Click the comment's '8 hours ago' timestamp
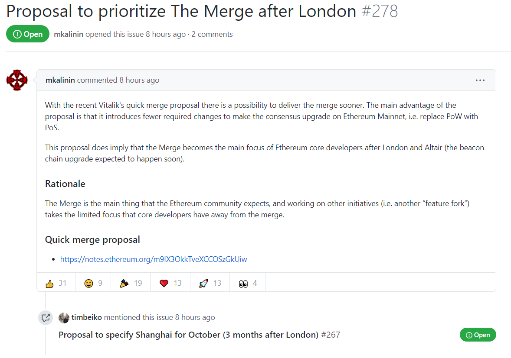This screenshot has height=358, width=511. tap(139, 80)
